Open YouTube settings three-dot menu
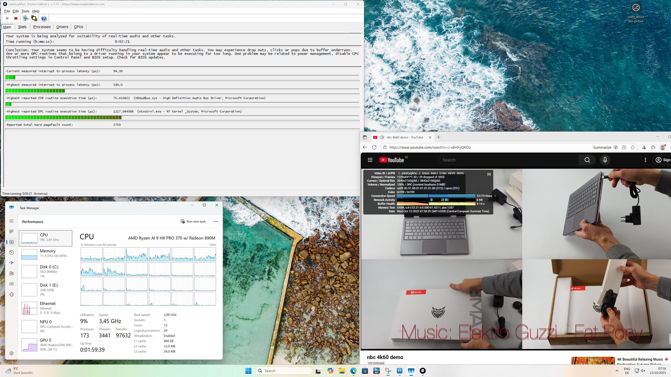 click(645, 160)
